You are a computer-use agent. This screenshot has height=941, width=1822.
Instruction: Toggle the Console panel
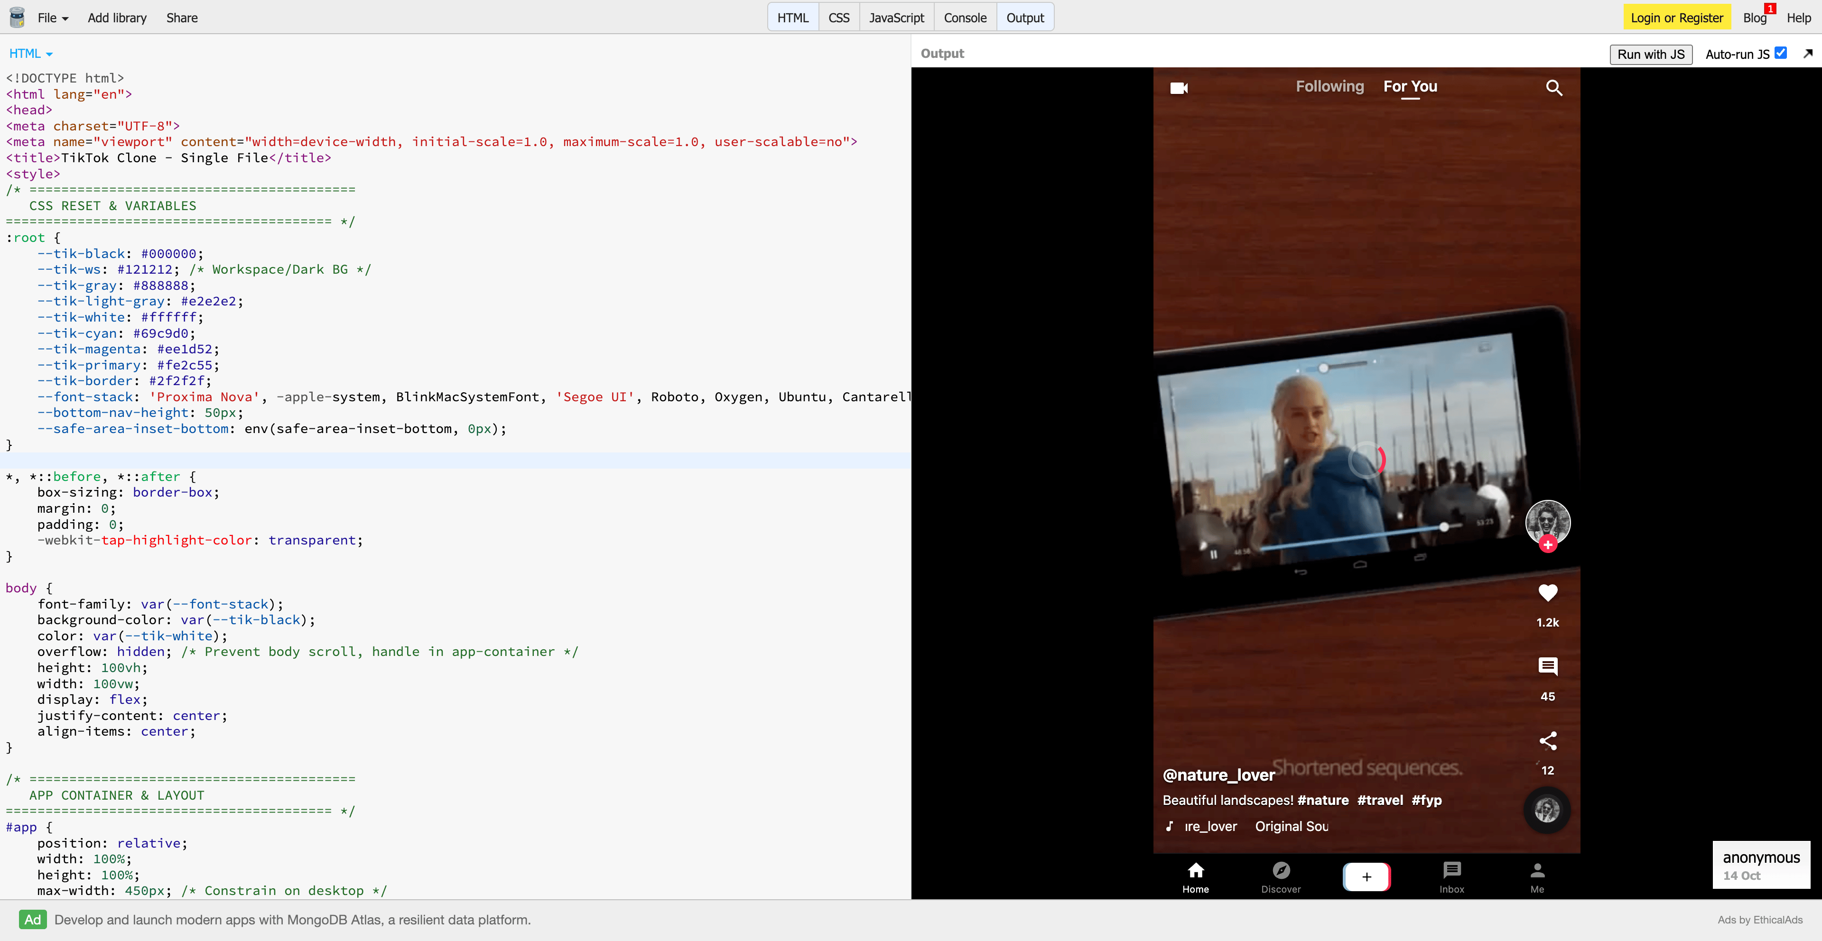pyautogui.click(x=965, y=18)
